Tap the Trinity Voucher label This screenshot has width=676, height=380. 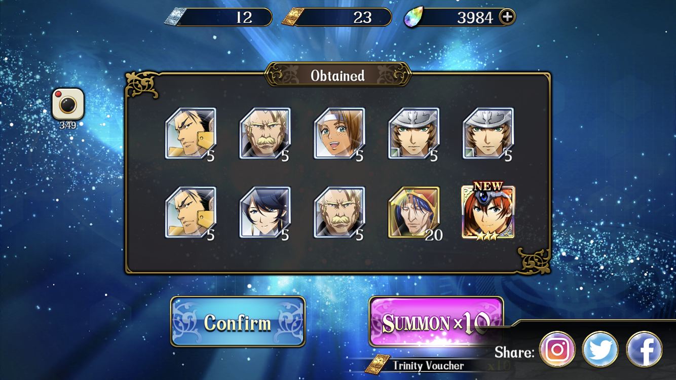click(x=428, y=365)
